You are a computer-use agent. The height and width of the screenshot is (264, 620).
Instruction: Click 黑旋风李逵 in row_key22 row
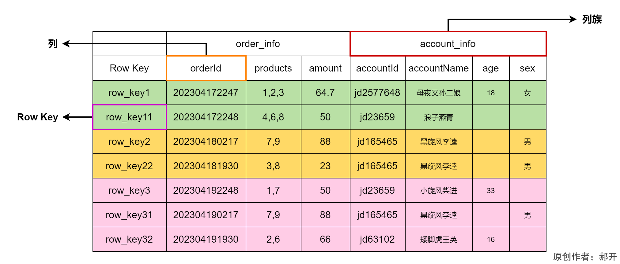439,166
